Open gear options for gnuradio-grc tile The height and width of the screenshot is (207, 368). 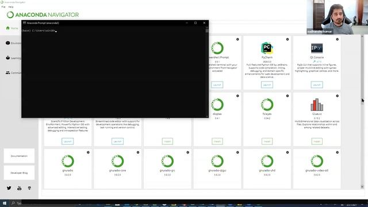point(188,152)
